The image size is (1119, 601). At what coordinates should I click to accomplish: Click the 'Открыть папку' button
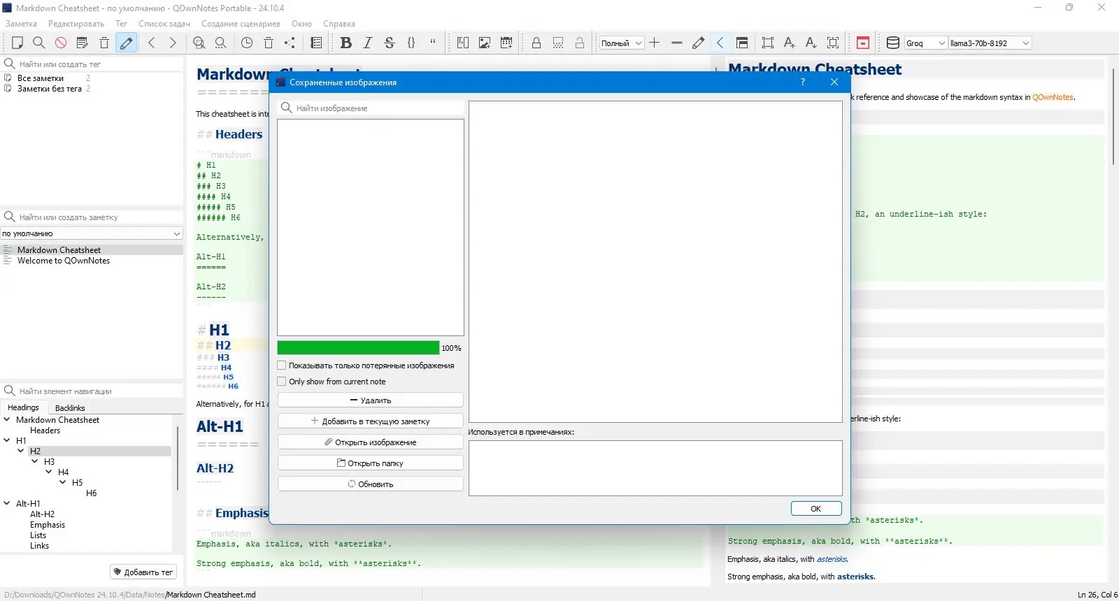pos(371,463)
